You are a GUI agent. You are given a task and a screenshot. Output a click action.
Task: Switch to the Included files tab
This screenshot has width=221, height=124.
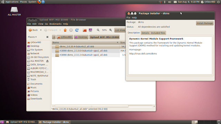coord(158,33)
